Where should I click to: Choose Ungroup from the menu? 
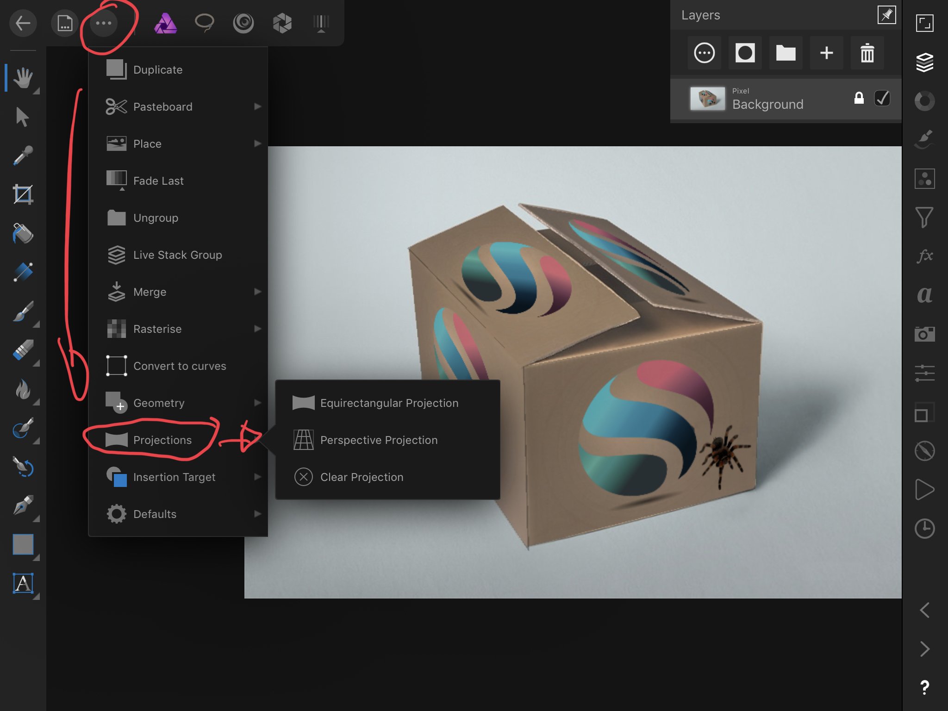point(178,218)
